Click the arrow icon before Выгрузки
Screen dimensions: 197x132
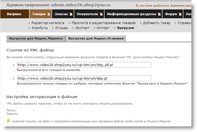[115, 28]
